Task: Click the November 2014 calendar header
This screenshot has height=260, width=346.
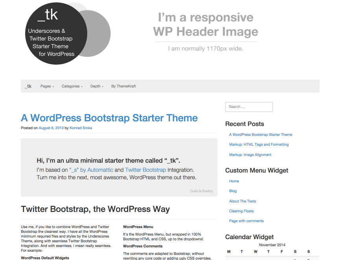Action: [272, 245]
